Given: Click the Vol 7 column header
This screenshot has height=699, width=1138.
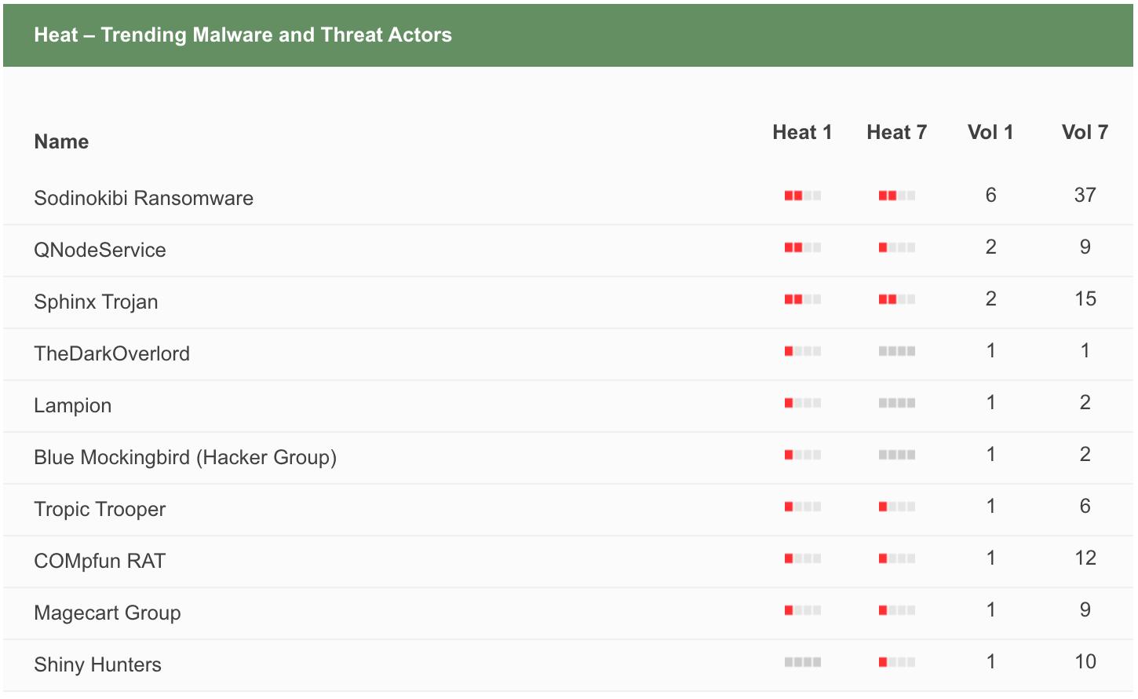Looking at the screenshot, I should tap(1085, 132).
